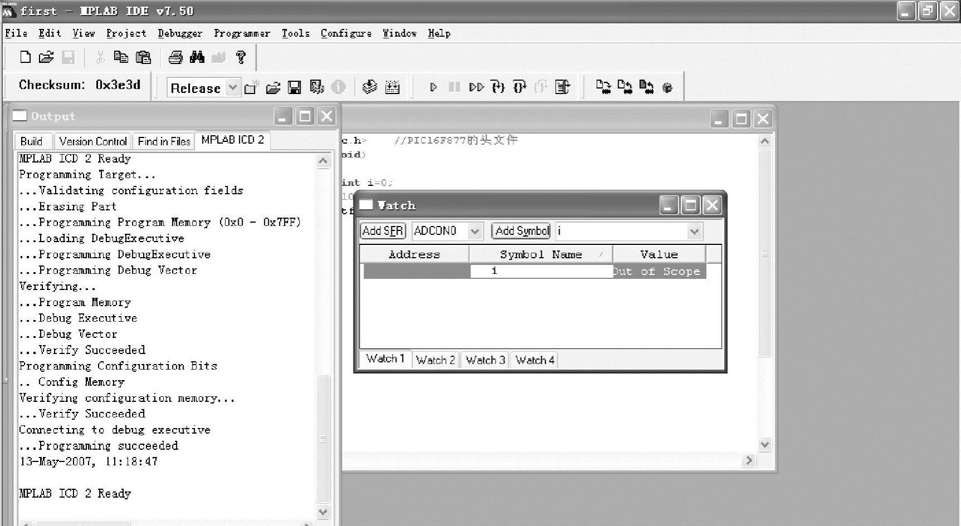Open project icon next to Release dropdown
The image size is (961, 526).
pyautogui.click(x=273, y=87)
